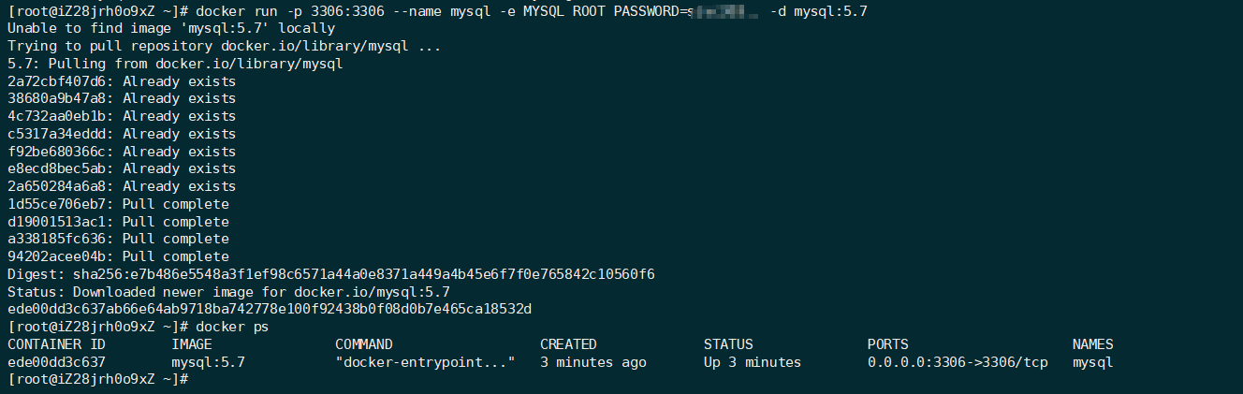Click the CREATED column header
The width and height of the screenshot is (1243, 394).
(568, 344)
